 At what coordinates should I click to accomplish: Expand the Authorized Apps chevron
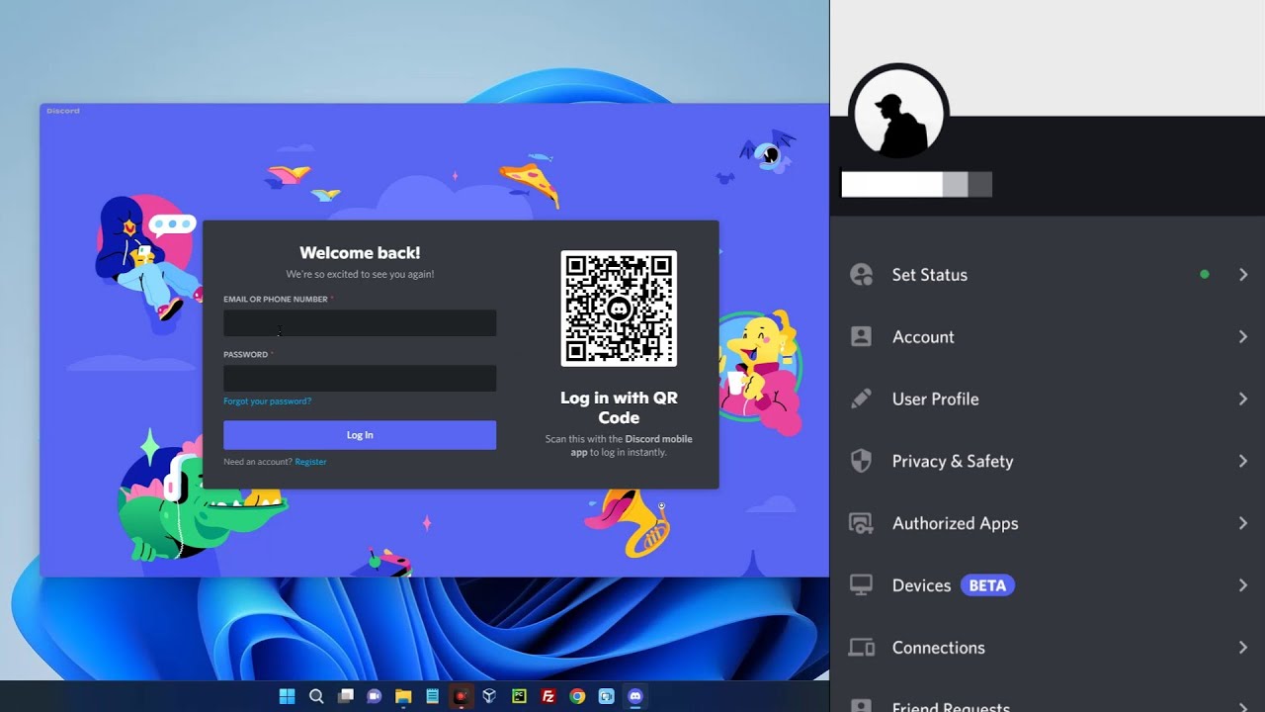[1243, 523]
